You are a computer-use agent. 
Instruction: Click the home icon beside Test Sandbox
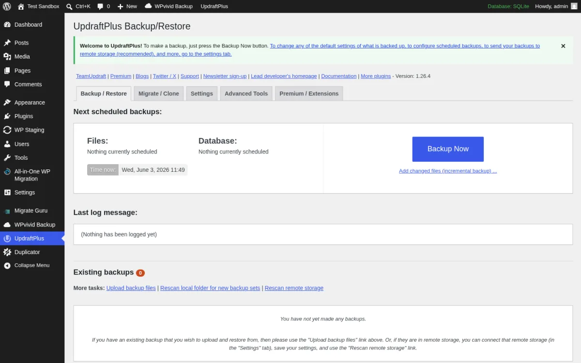click(x=21, y=6)
